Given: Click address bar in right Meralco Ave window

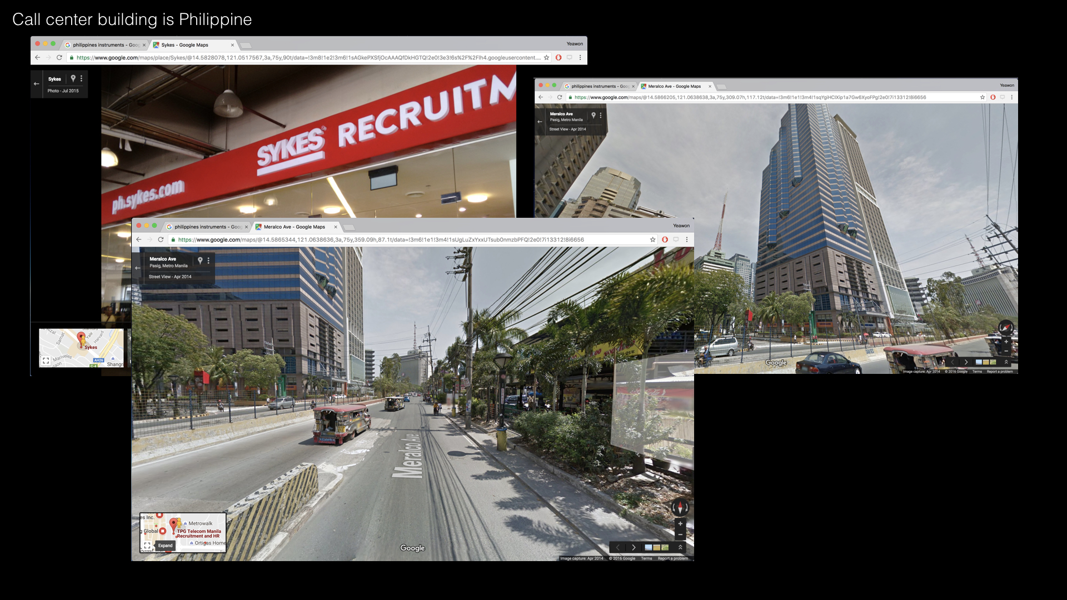Looking at the screenshot, I should pyautogui.click(x=775, y=97).
